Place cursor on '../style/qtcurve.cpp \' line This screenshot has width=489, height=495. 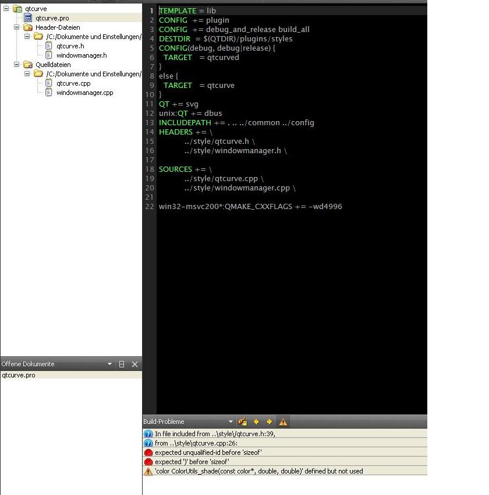pos(224,179)
